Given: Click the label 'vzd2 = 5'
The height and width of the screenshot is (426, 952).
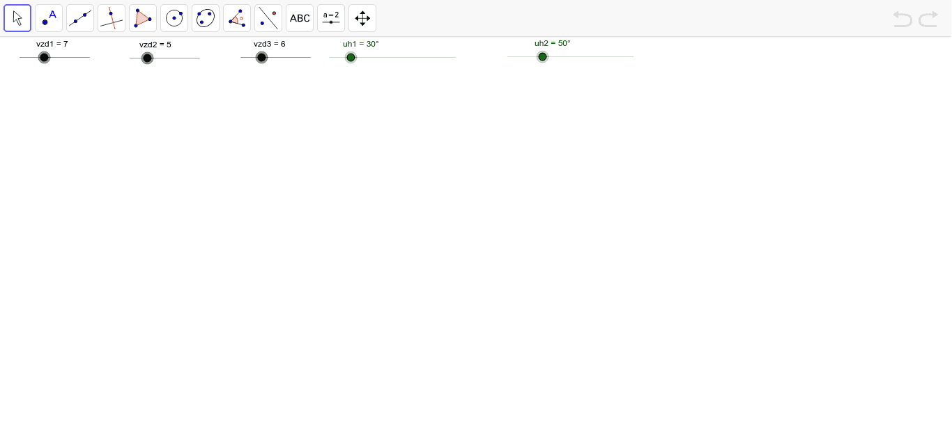Looking at the screenshot, I should pyautogui.click(x=155, y=45).
